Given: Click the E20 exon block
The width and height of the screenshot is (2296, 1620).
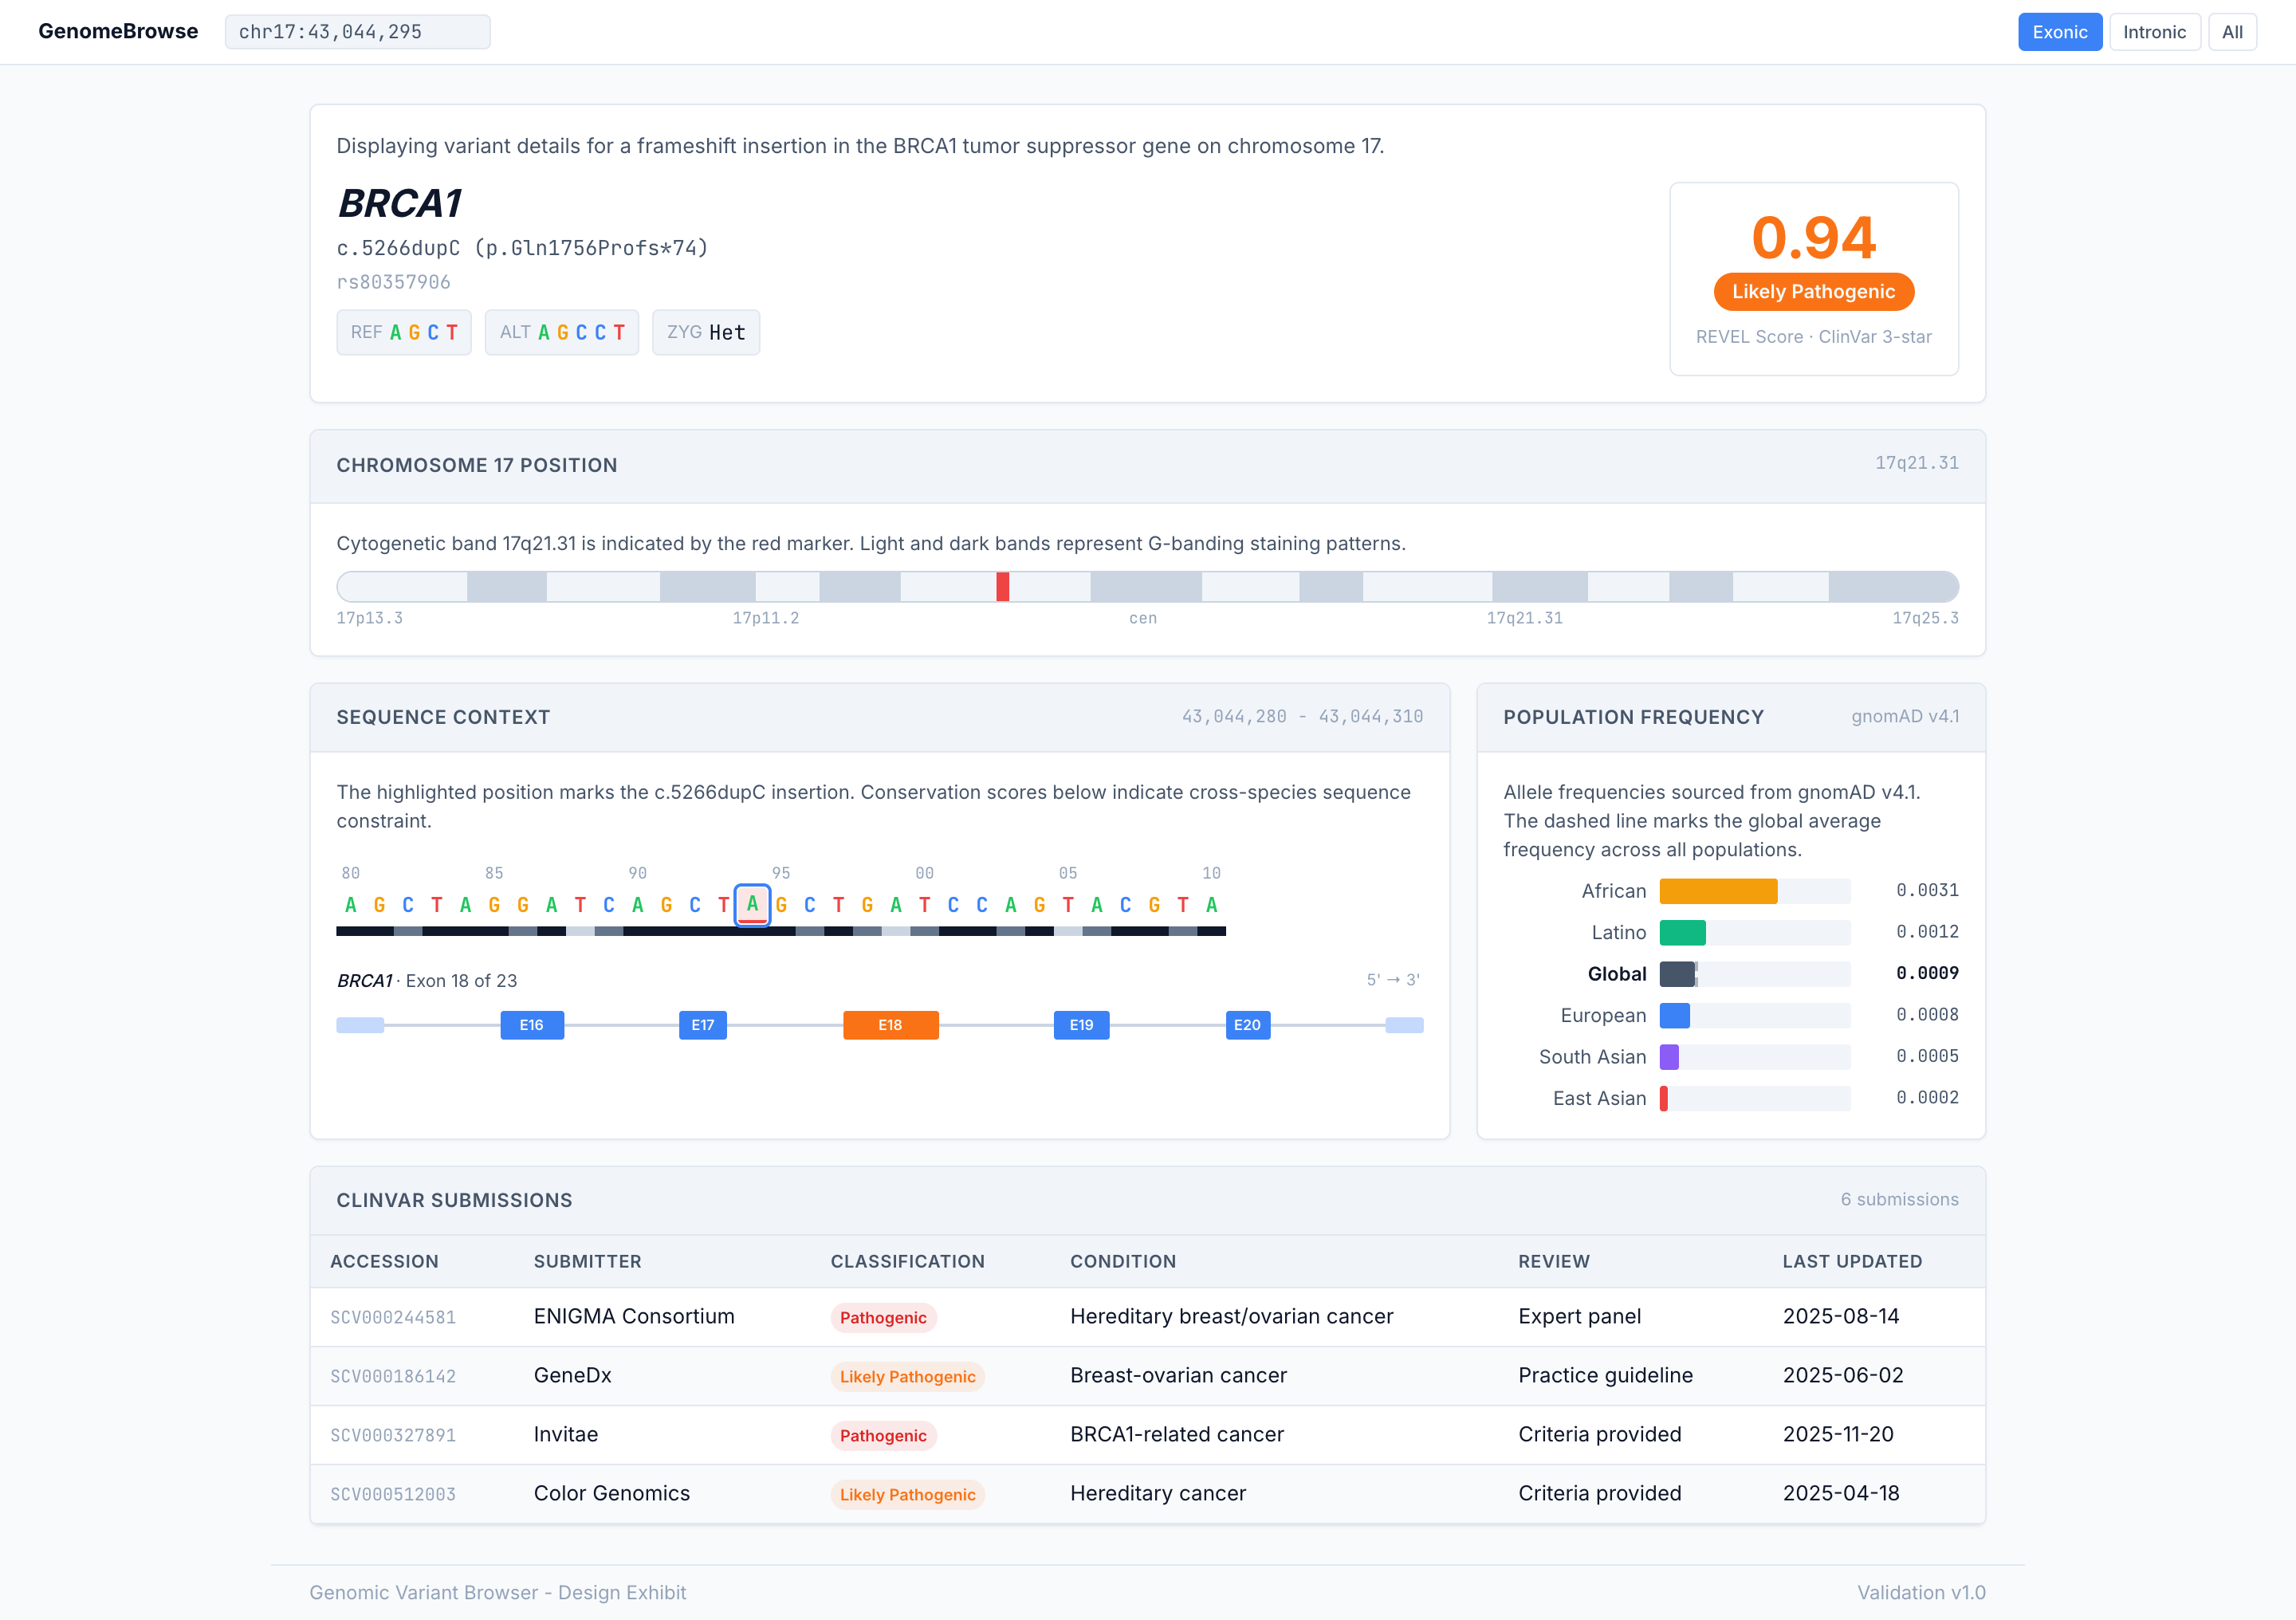Looking at the screenshot, I should tap(1246, 1025).
